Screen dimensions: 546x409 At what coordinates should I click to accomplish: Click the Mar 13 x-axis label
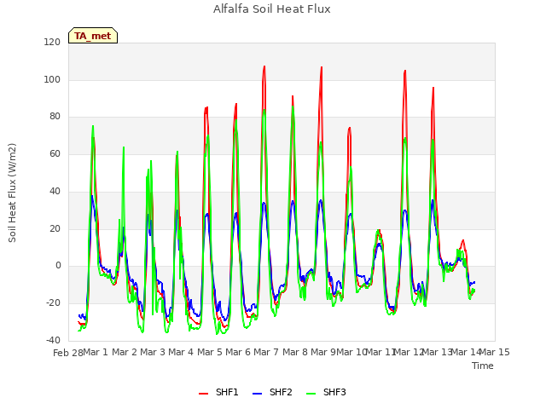438,352
